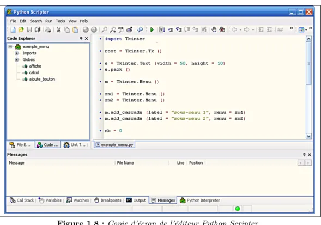The width and height of the screenshot is (321, 225).
Task: Click the Open file folder icon
Action: point(21,29)
